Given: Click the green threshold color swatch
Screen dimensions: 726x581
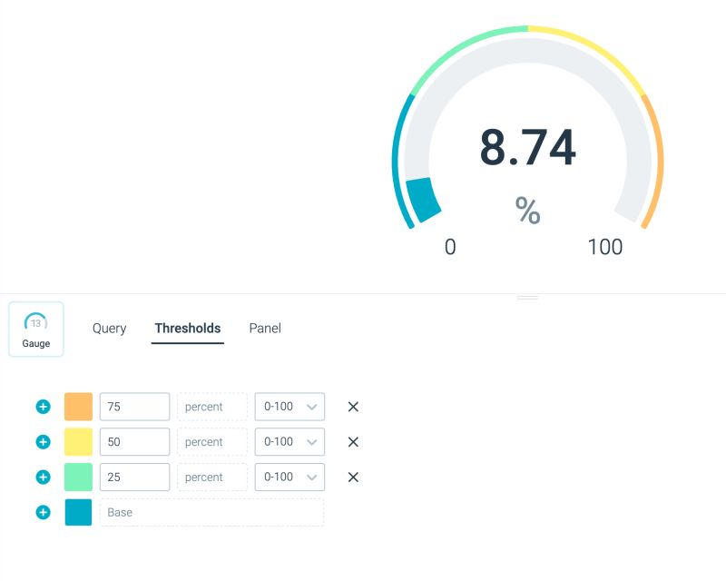Looking at the screenshot, I should pos(80,477).
